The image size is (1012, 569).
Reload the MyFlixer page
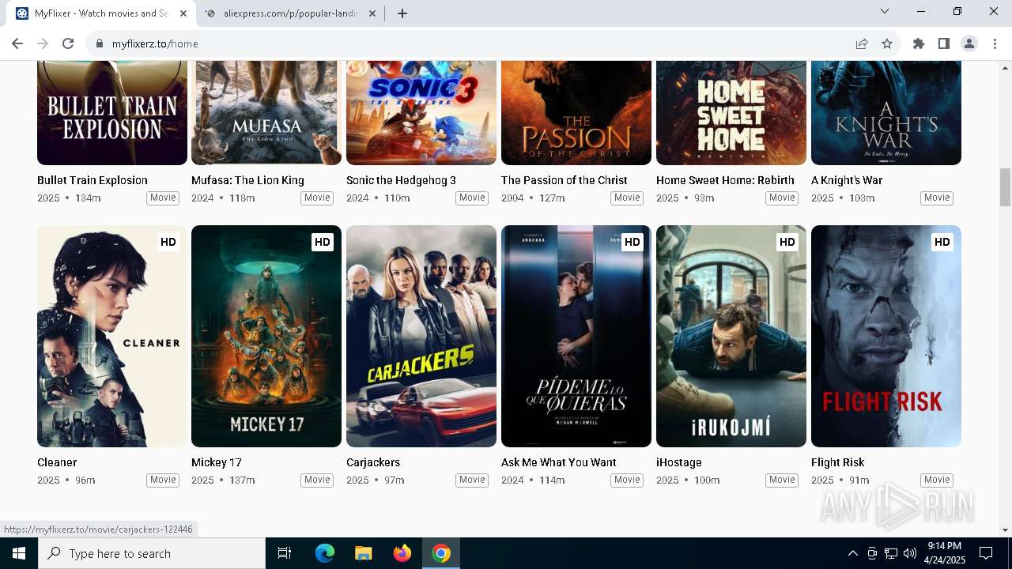(x=68, y=43)
